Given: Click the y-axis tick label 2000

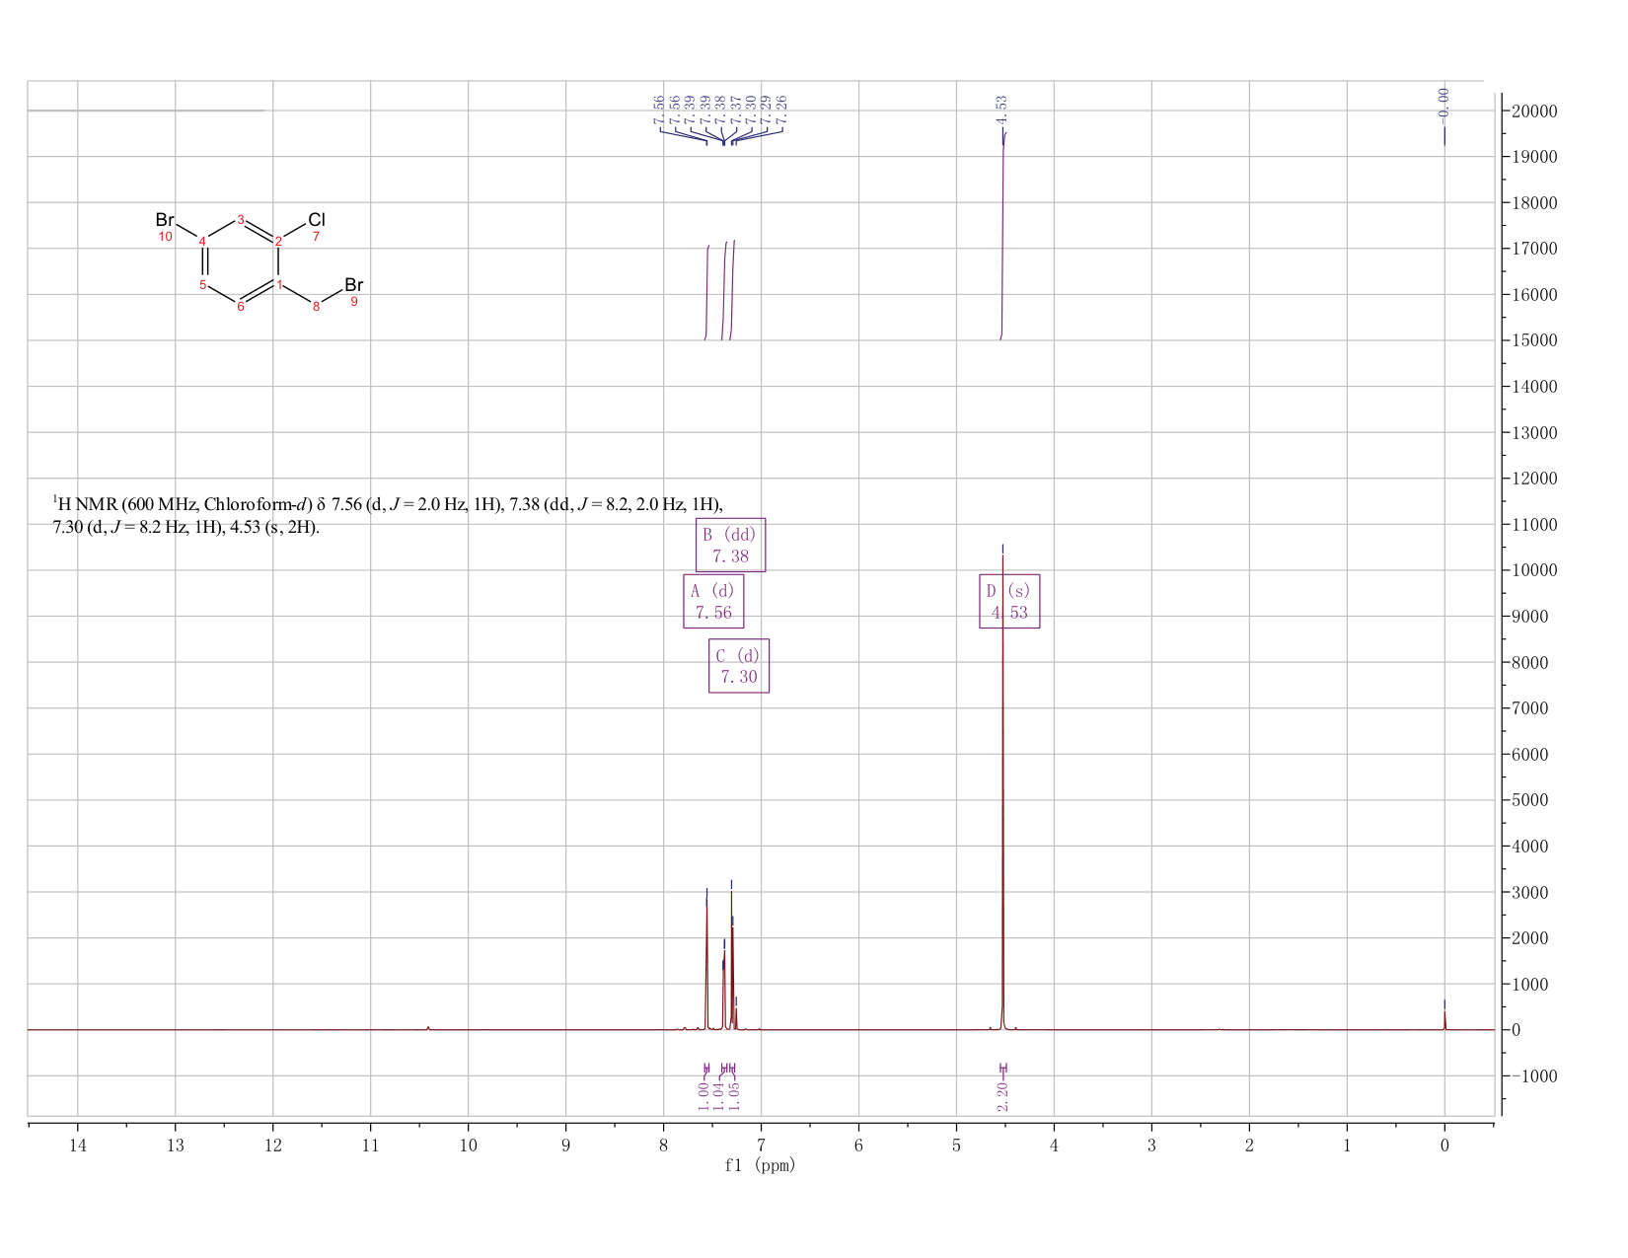Looking at the screenshot, I should point(1530,938).
